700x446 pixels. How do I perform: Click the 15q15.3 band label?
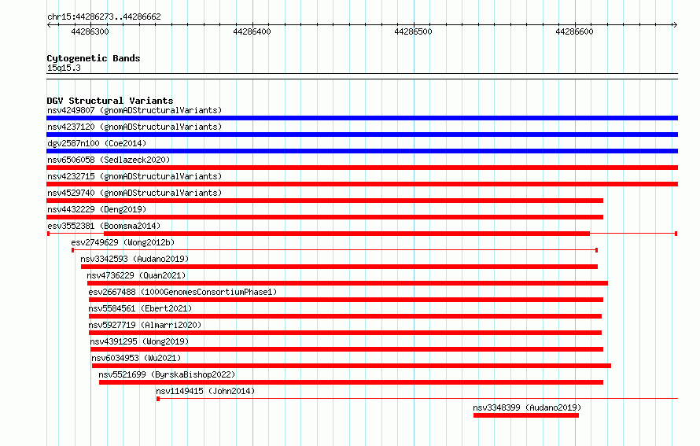tap(64, 68)
